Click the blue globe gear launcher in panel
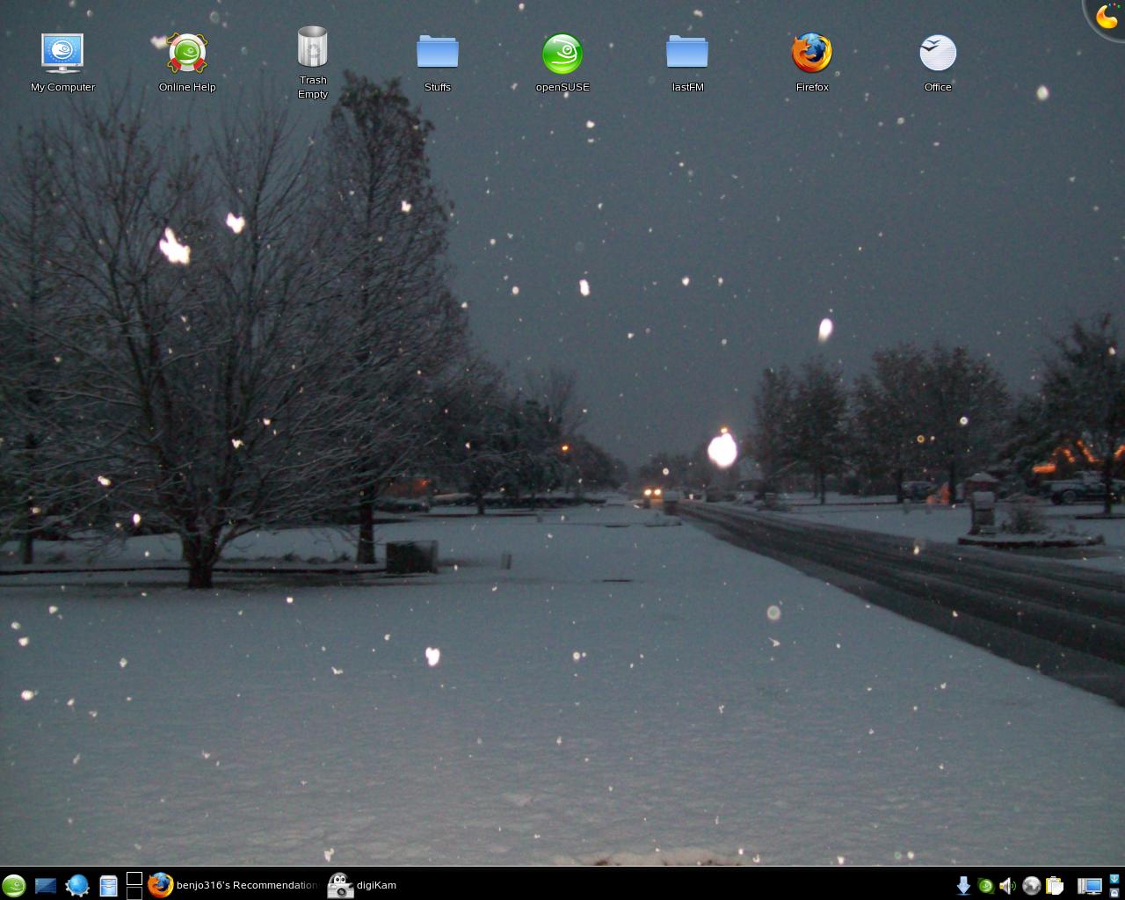The height and width of the screenshot is (900, 1125). point(77,885)
